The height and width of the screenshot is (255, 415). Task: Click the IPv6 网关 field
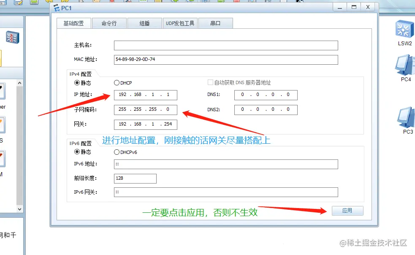(x=226, y=192)
